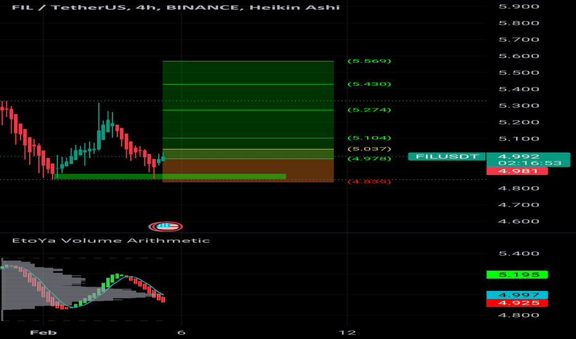The image size is (576, 339).
Task: Click the 5.900 price axis label
Action: pos(519,7)
